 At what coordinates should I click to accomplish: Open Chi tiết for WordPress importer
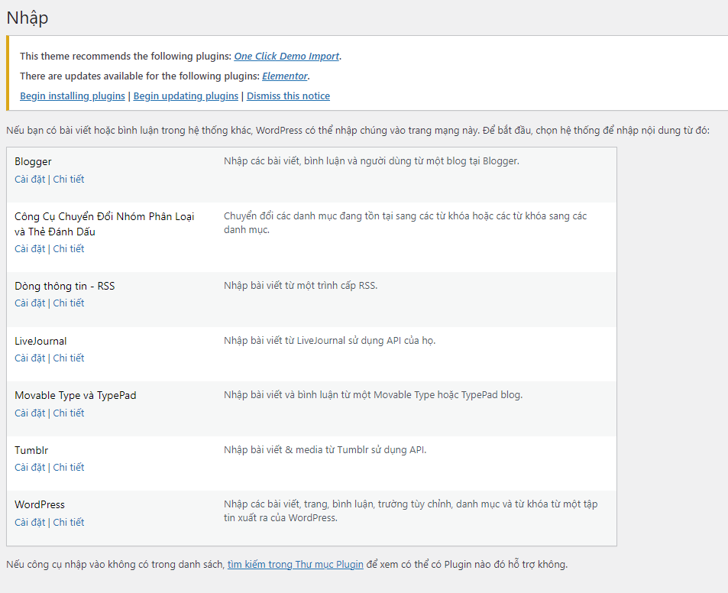coord(69,523)
